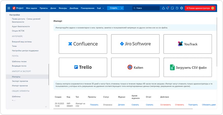Click Детали journal link
Viewport: 223px width, 115px height.
click(121, 105)
